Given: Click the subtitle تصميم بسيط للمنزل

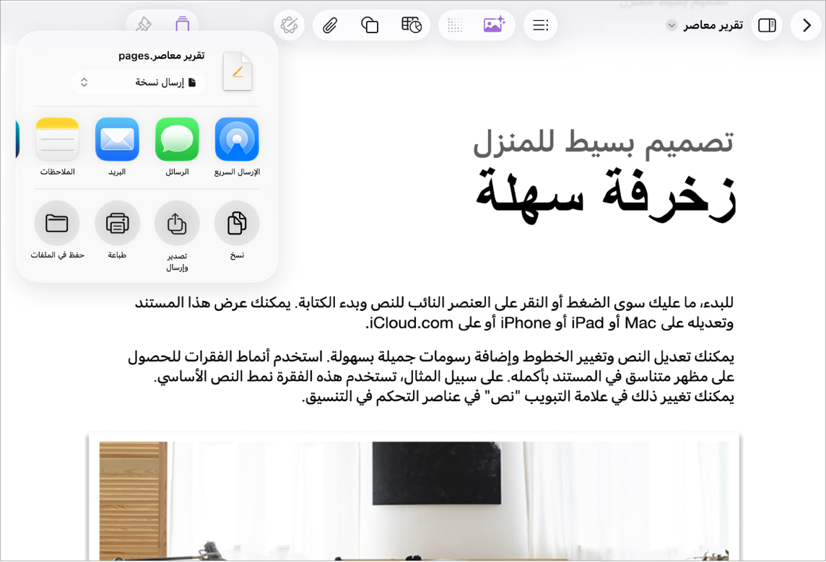Looking at the screenshot, I should pyautogui.click(x=603, y=142).
